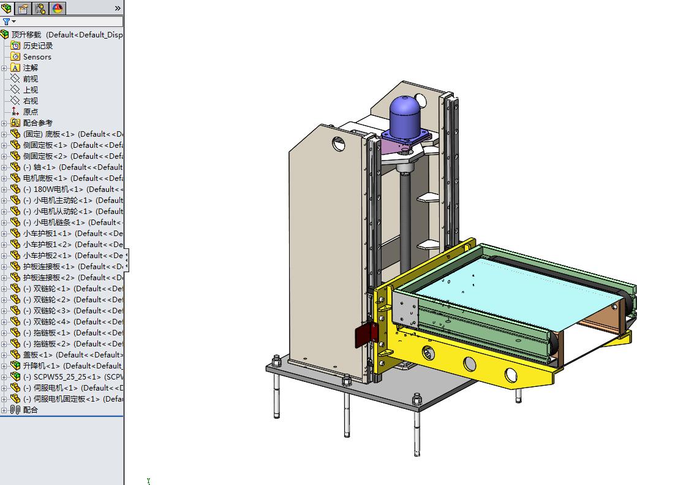Click the 顶升移载 assembly name

coord(26,34)
